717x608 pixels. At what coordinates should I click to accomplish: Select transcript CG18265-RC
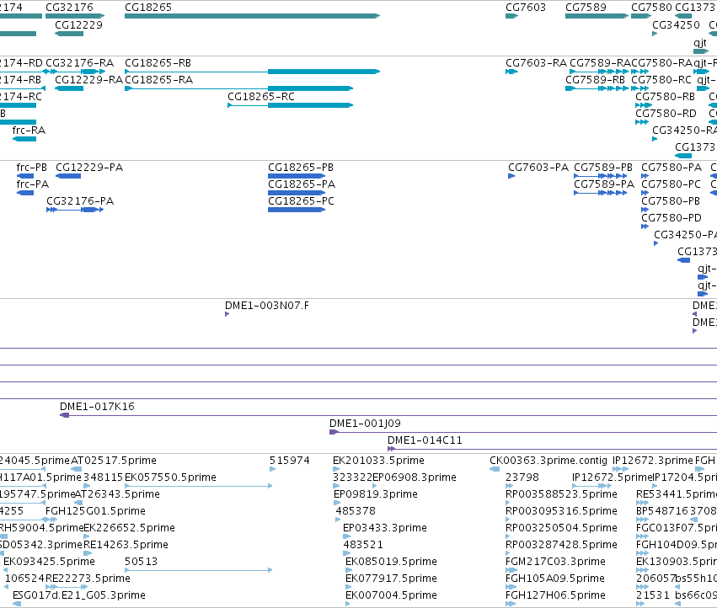pyautogui.click(x=291, y=105)
